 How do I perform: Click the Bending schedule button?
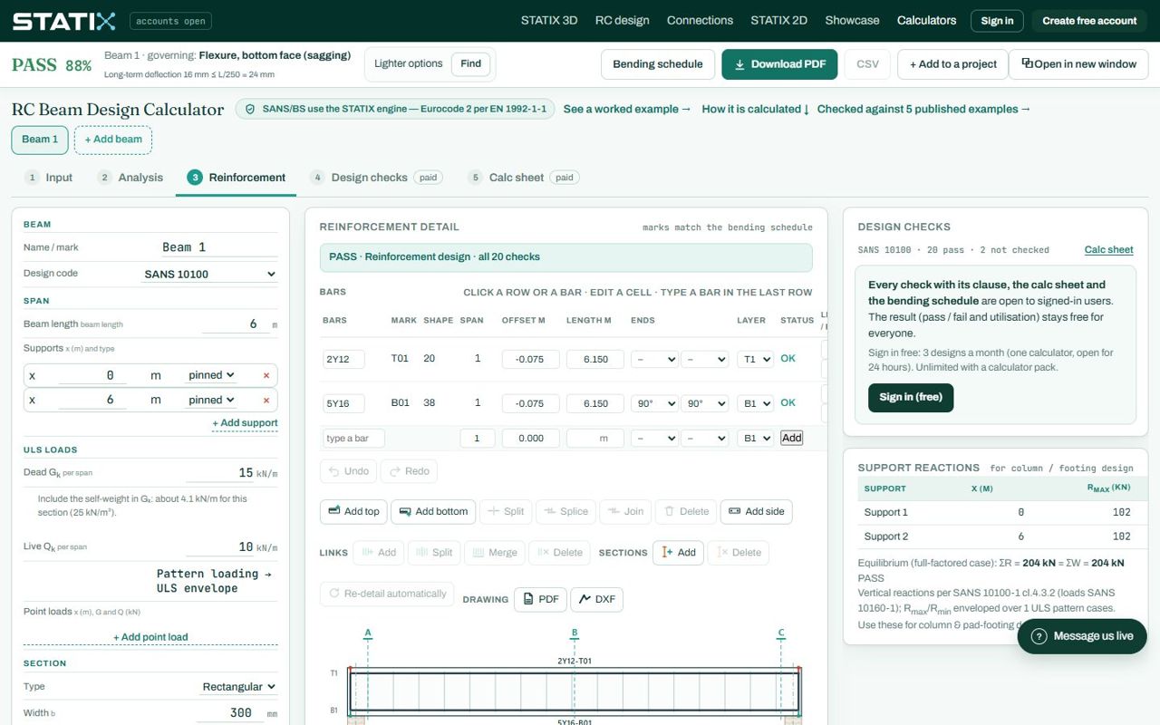(658, 64)
